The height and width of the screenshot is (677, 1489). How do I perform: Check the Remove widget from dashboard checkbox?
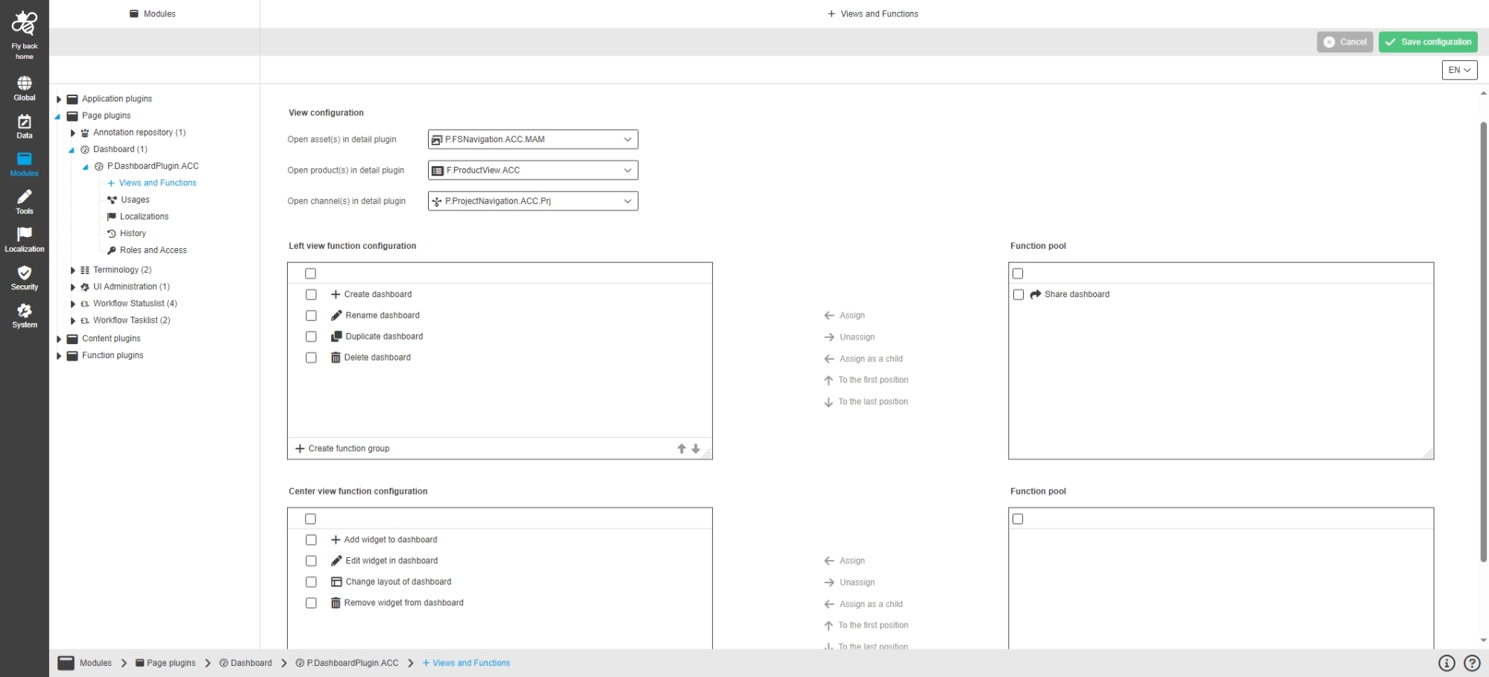[x=311, y=603]
